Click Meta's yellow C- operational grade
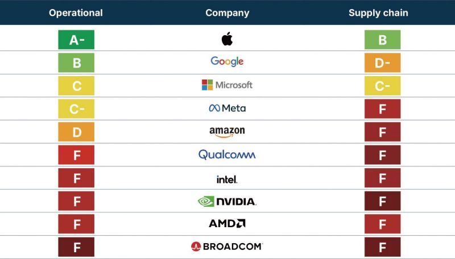 click(76, 109)
